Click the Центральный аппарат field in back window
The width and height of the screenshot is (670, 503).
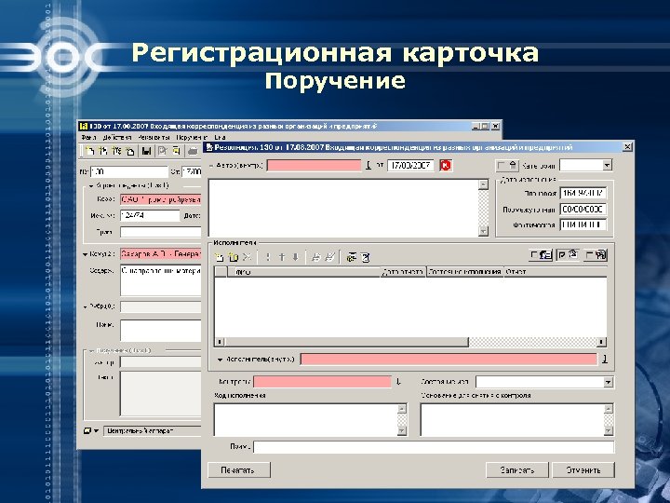tap(152, 430)
